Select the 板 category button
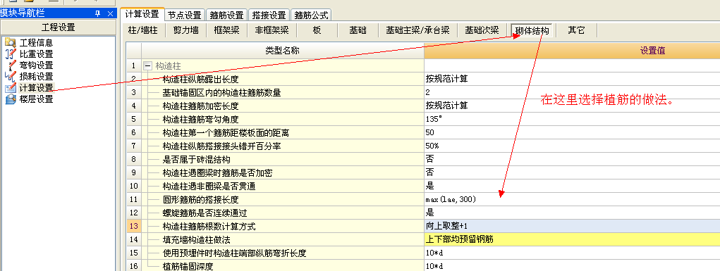Viewport: 720px width, 271px height. pyautogui.click(x=317, y=31)
